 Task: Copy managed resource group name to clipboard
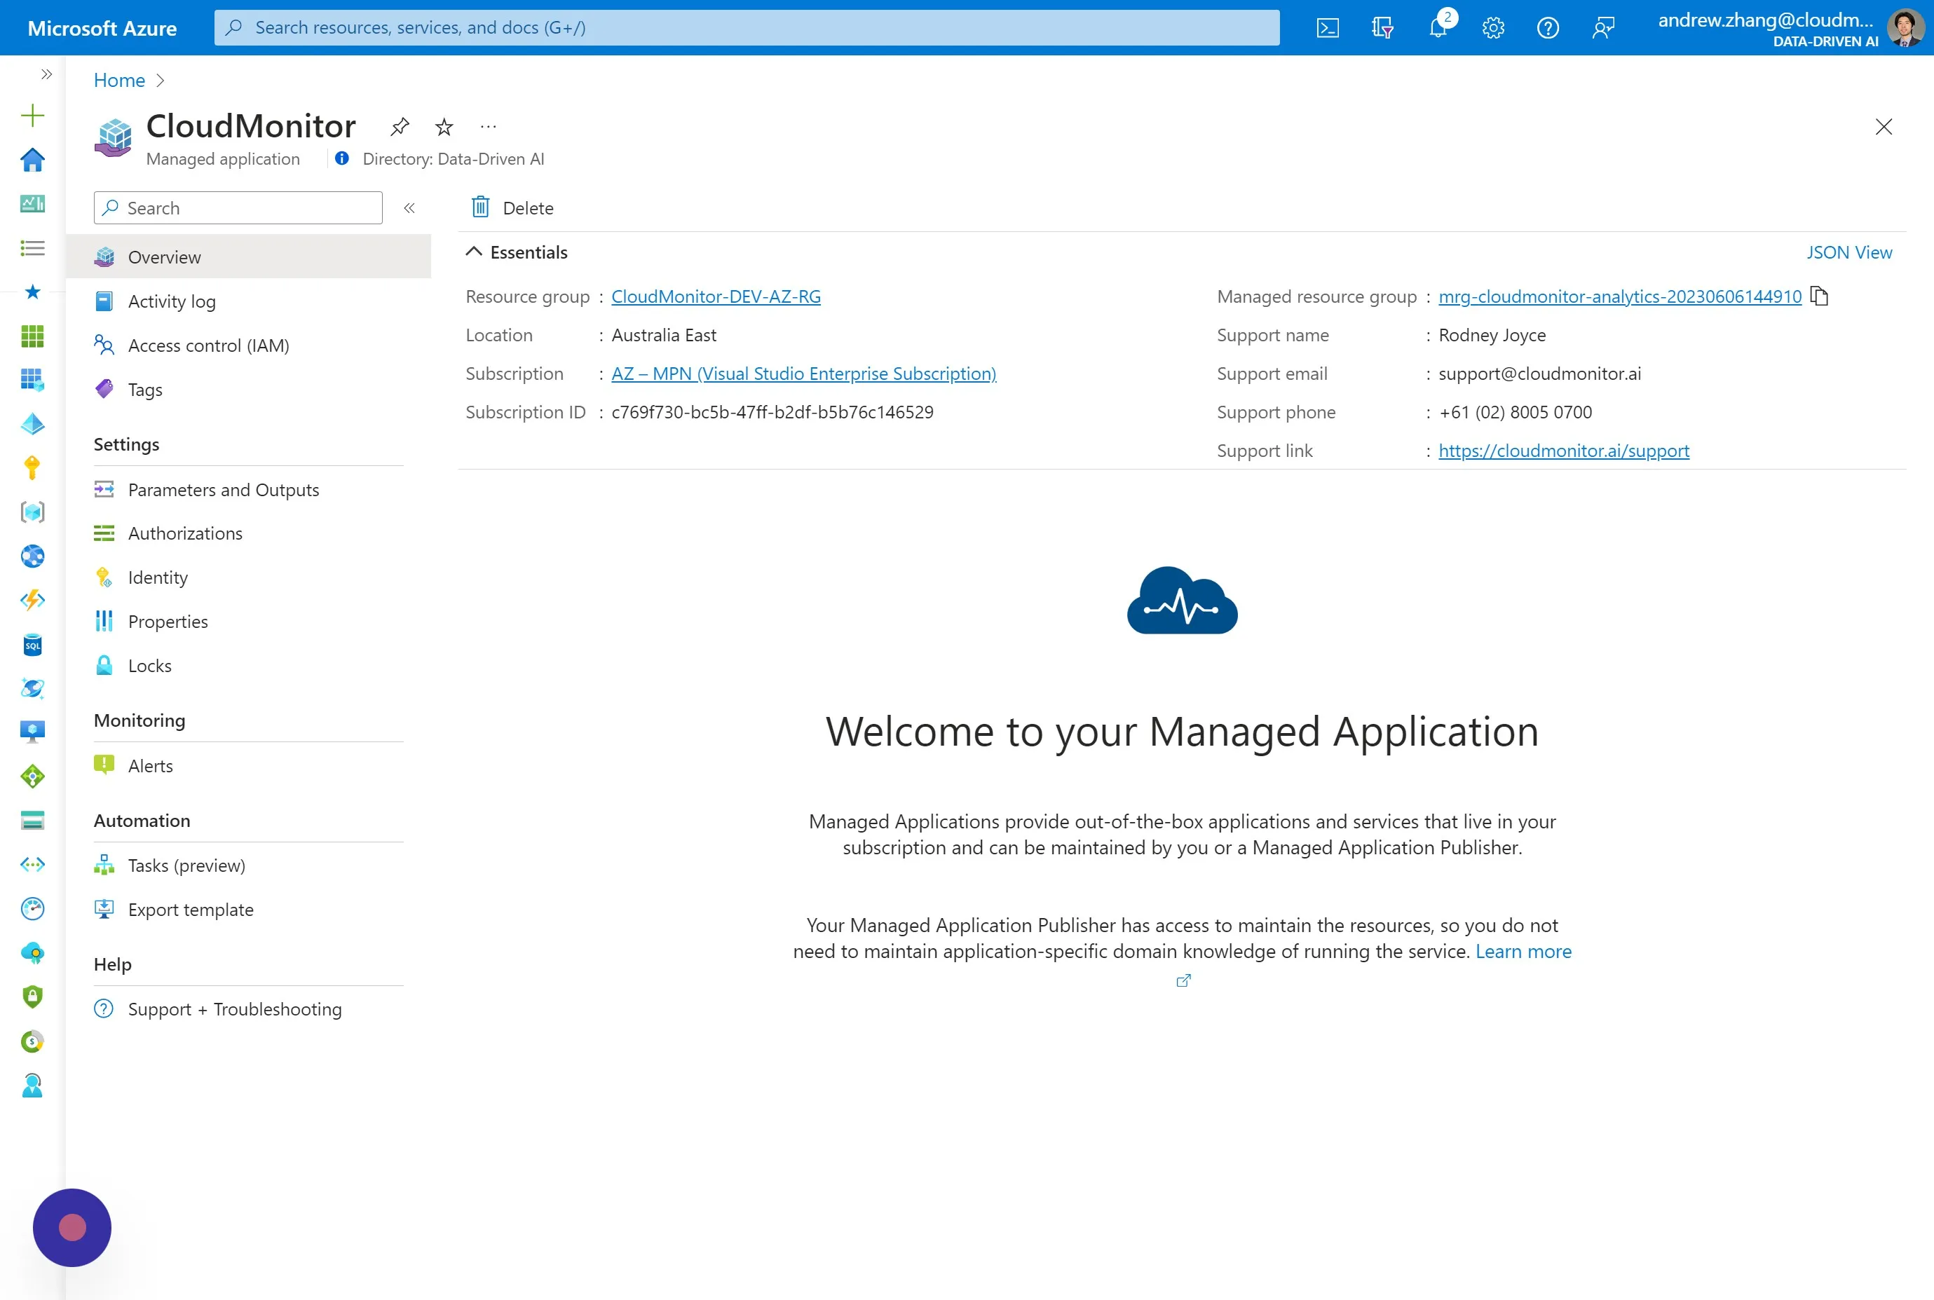tap(1819, 296)
